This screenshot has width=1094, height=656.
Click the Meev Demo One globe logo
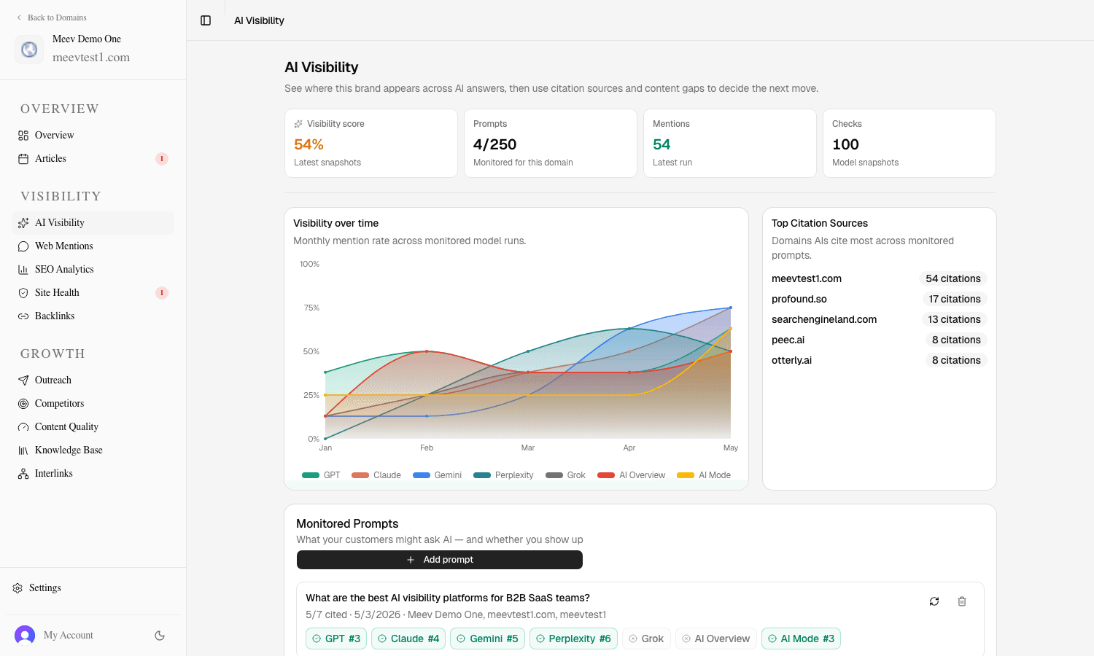click(29, 50)
